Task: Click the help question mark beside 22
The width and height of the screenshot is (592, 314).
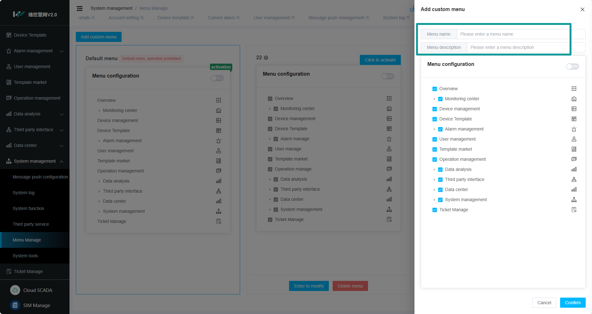Action: click(x=266, y=58)
